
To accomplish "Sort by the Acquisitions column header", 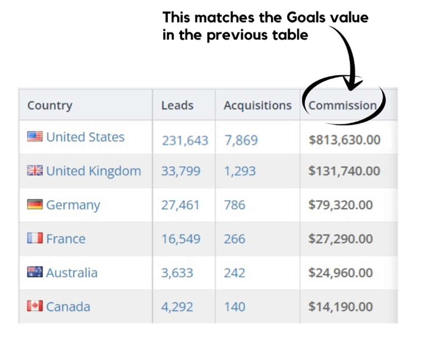I will click(257, 105).
